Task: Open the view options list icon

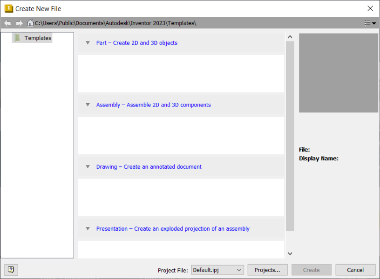Action: pos(370,23)
